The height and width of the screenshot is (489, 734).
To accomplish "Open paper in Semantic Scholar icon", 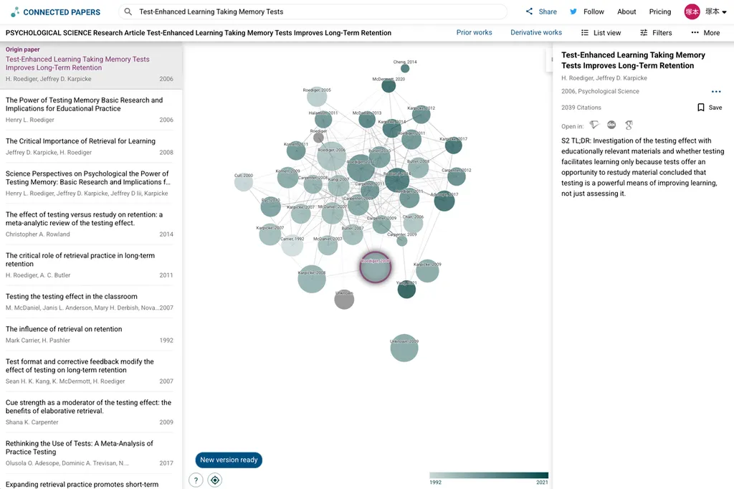I will tap(594, 125).
